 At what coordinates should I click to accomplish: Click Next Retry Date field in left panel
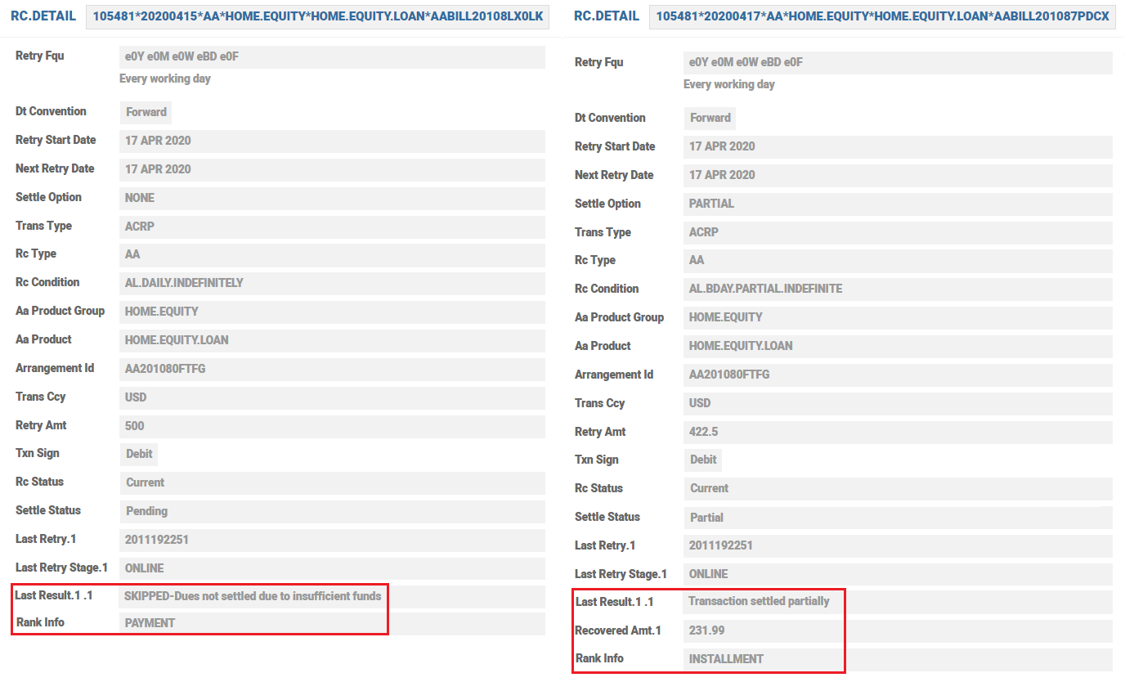(x=331, y=169)
